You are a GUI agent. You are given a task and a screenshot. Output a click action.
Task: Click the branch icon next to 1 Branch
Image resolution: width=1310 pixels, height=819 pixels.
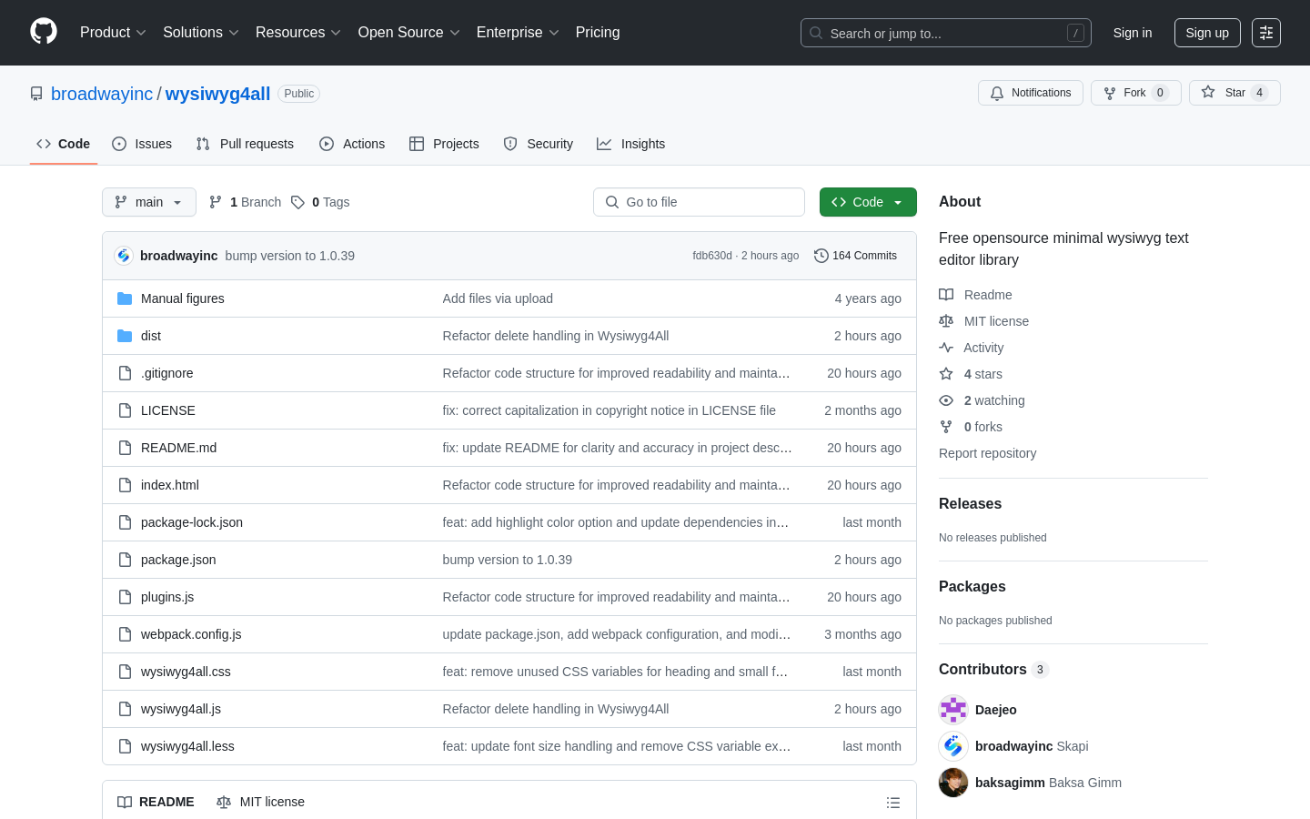point(216,202)
